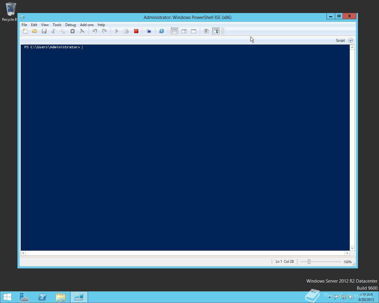Click the horizontal scrollbar left arrow
Screen dimensions: 379x303
(23, 253)
